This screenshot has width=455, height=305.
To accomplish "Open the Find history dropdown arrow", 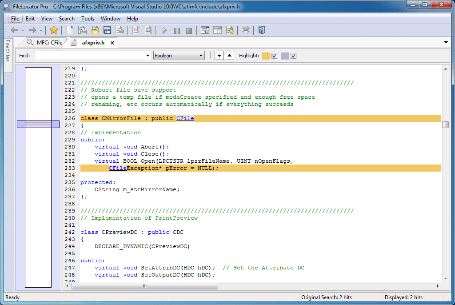I will pyautogui.click(x=148, y=56).
